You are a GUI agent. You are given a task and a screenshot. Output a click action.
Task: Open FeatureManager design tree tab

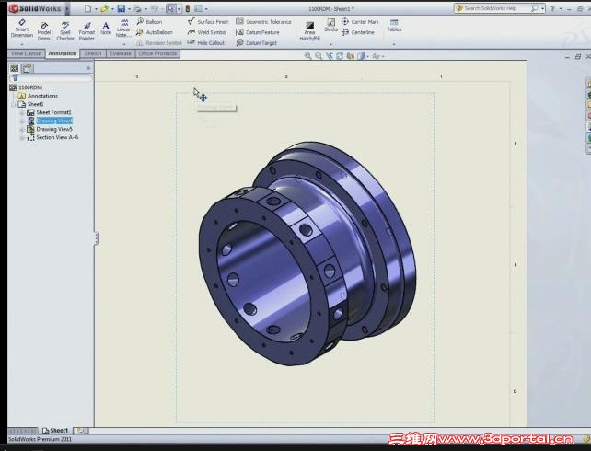15,68
